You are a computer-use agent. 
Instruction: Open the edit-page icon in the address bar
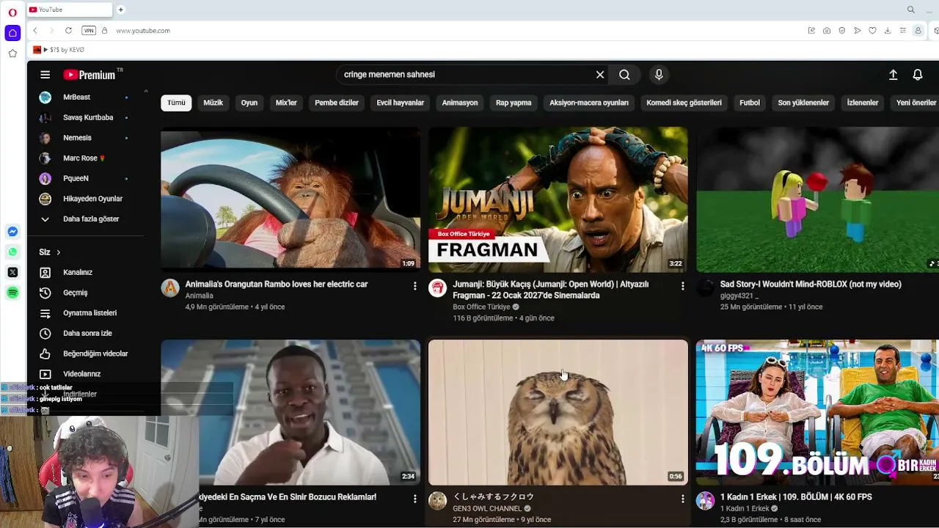pyautogui.click(x=811, y=31)
